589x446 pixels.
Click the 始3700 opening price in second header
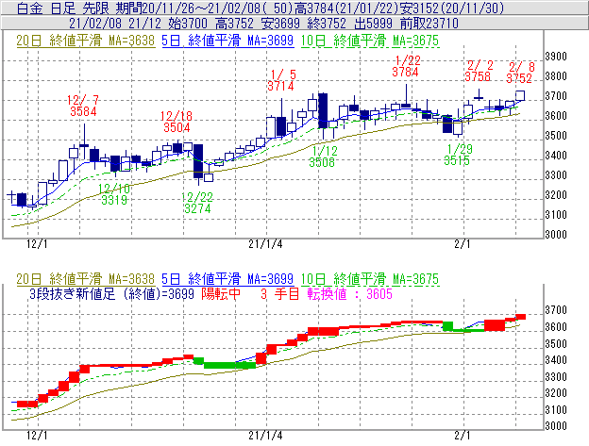[x=188, y=24]
